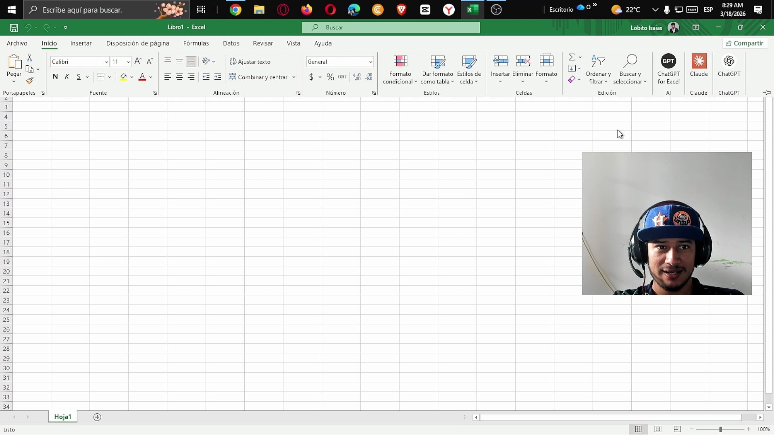
Task: Apply Formato condicional
Action: 399,68
